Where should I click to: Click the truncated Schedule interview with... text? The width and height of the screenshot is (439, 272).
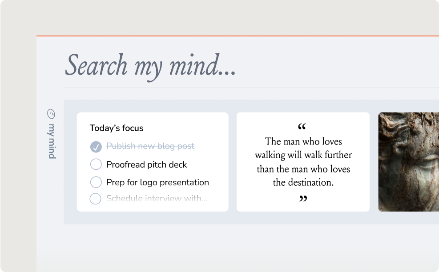[157, 199]
